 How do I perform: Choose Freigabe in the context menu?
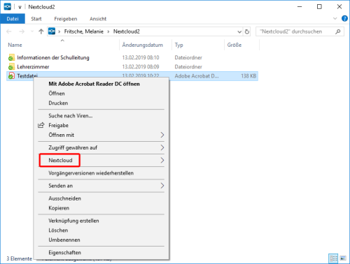tap(101, 125)
